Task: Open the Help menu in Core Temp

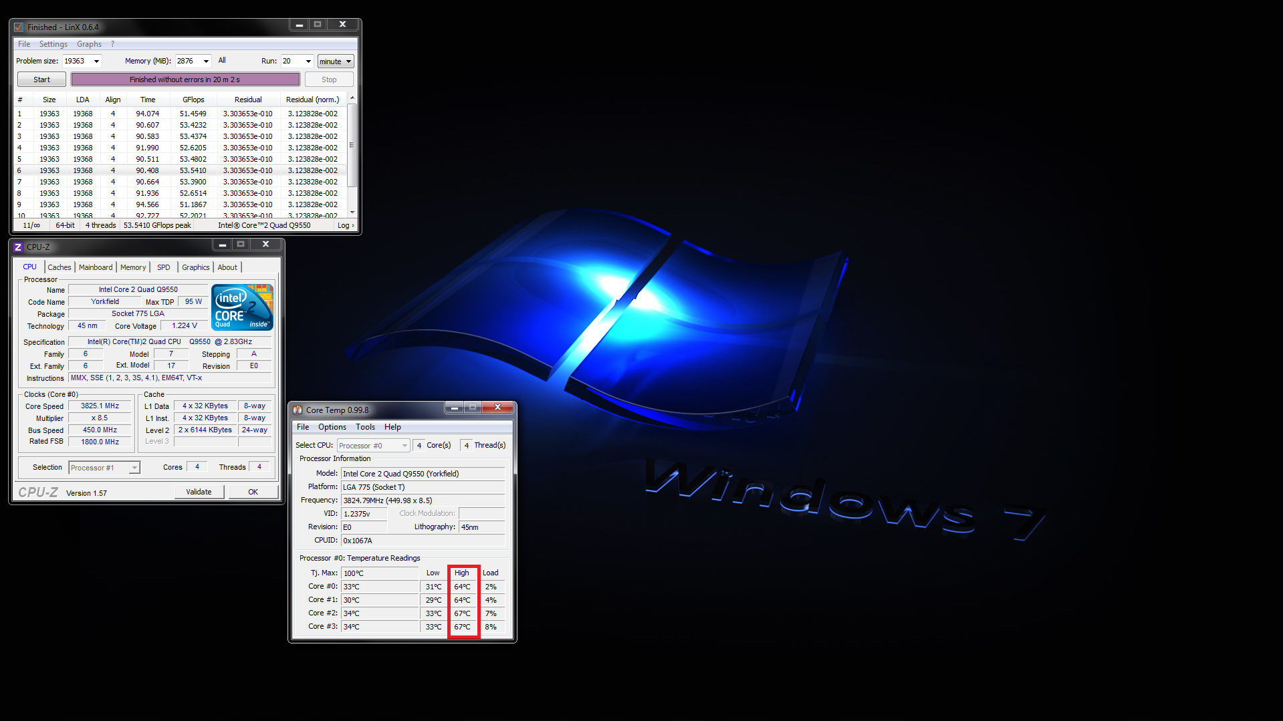Action: click(x=392, y=427)
